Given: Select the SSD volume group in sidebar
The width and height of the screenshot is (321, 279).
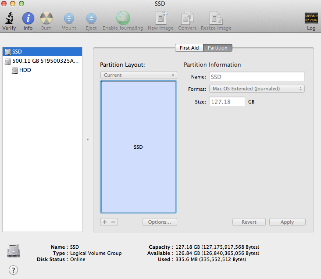Looking at the screenshot, I should [x=43, y=52].
